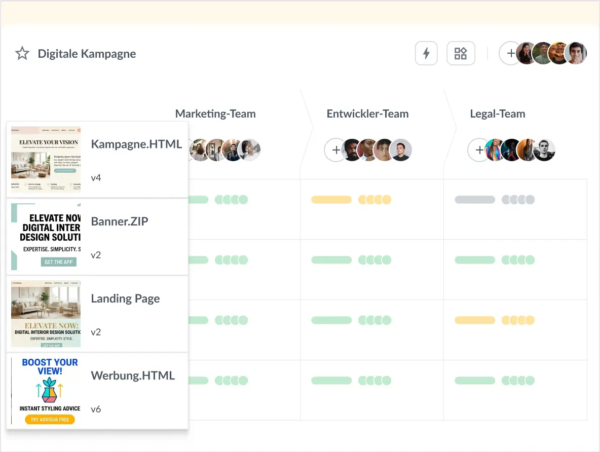Click the Kampagne.HTML file name
This screenshot has height=452, width=600.
pos(136,144)
